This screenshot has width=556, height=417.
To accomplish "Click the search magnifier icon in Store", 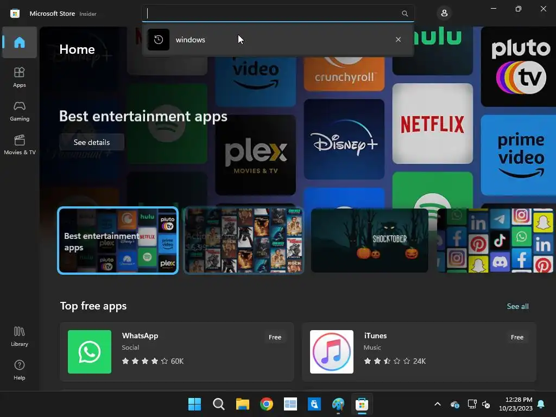I will (405, 14).
